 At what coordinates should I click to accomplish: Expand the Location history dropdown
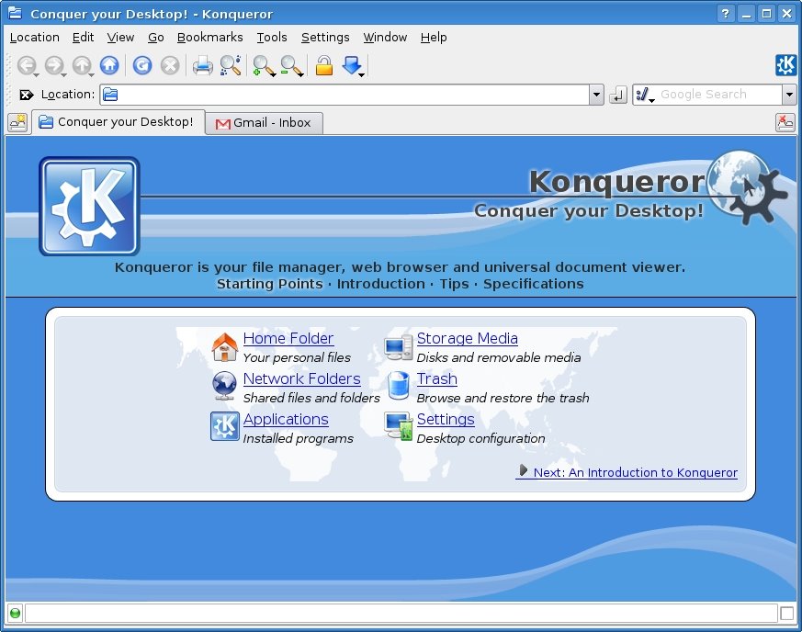pyautogui.click(x=596, y=95)
